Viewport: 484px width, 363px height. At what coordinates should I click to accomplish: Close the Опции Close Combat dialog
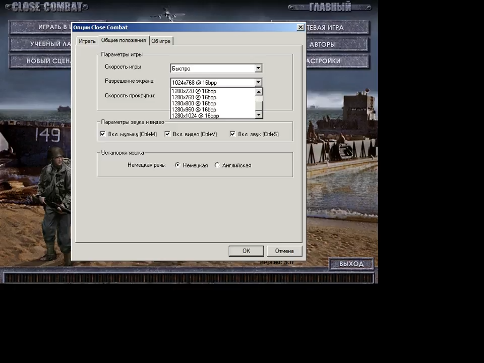click(x=300, y=27)
